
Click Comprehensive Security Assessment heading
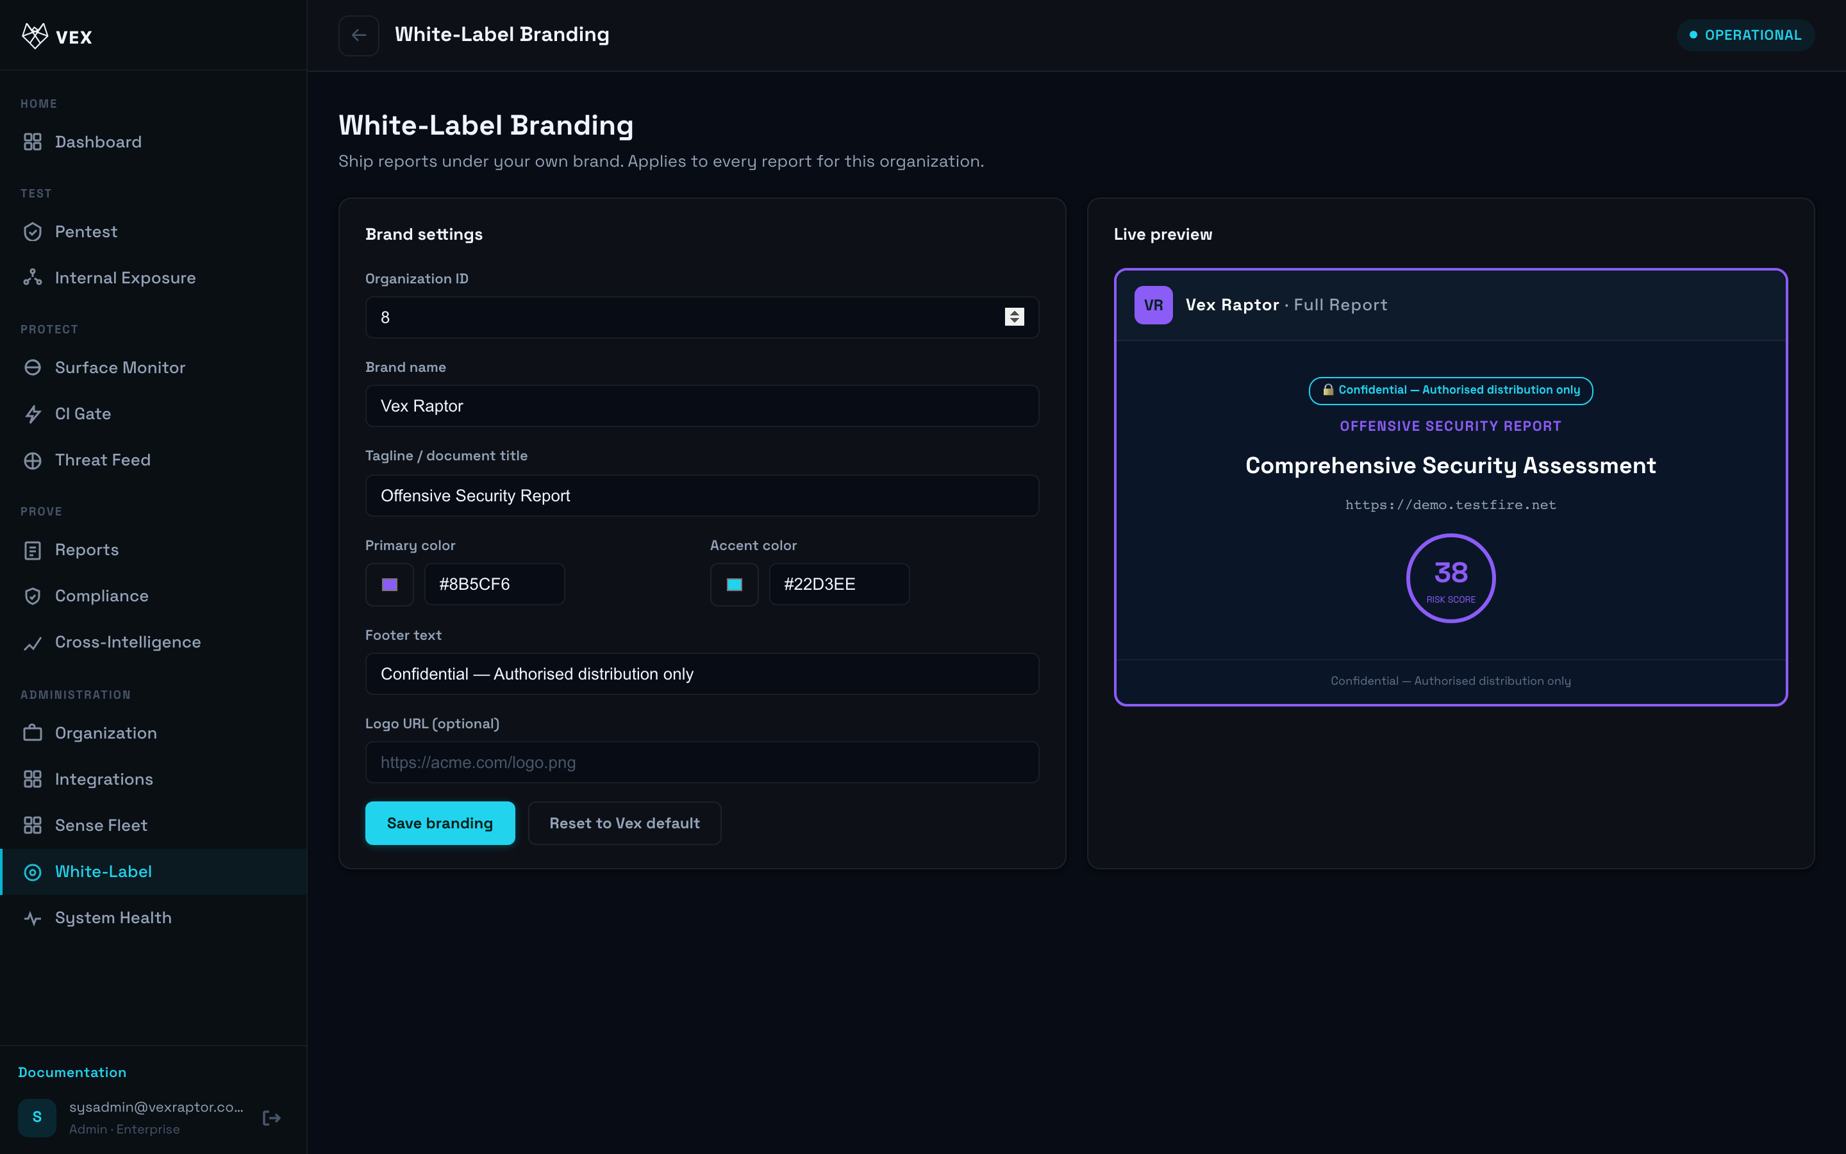coord(1450,465)
